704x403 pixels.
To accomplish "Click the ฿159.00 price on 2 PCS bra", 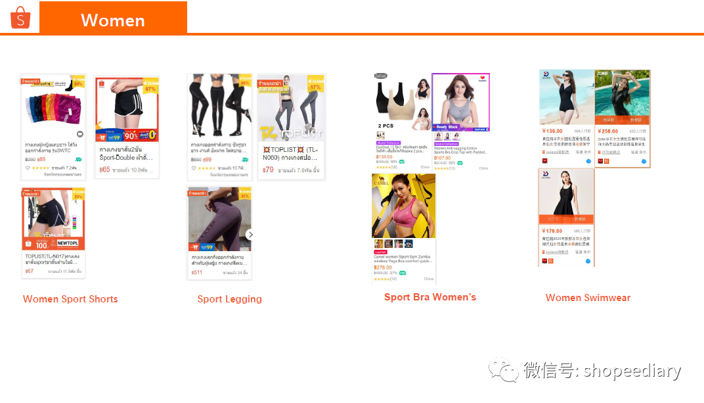I will tap(384, 157).
